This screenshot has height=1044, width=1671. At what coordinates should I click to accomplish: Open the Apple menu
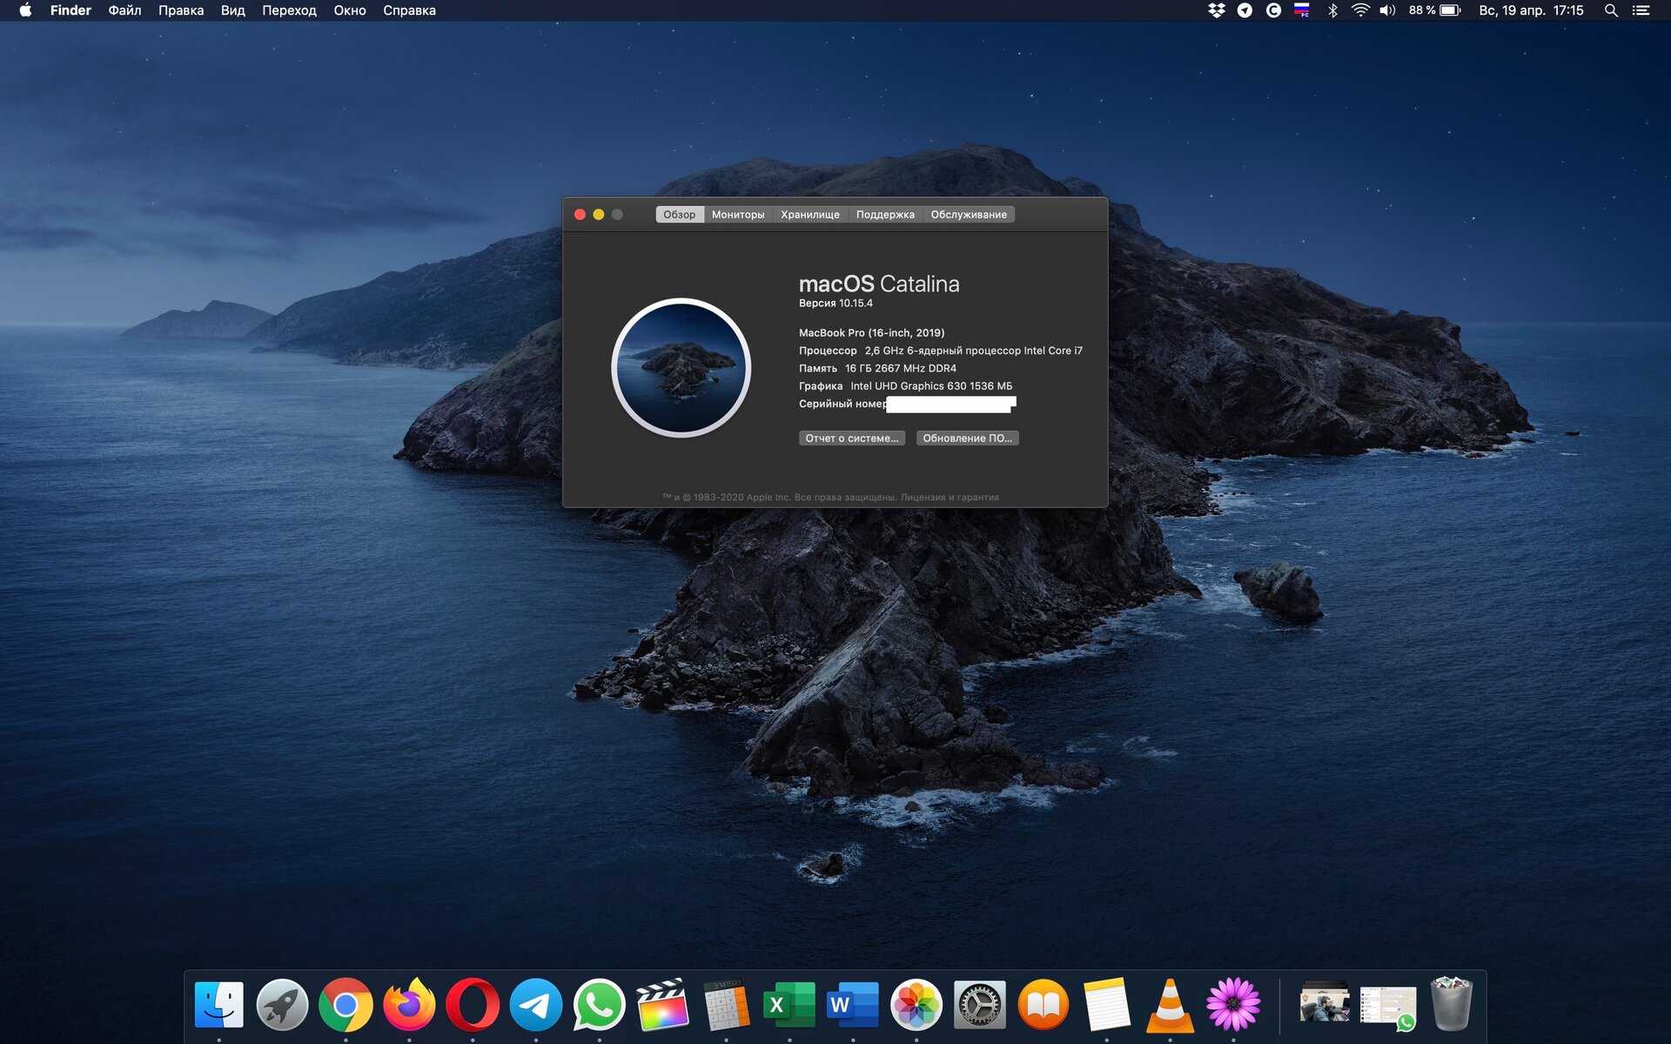pyautogui.click(x=25, y=10)
